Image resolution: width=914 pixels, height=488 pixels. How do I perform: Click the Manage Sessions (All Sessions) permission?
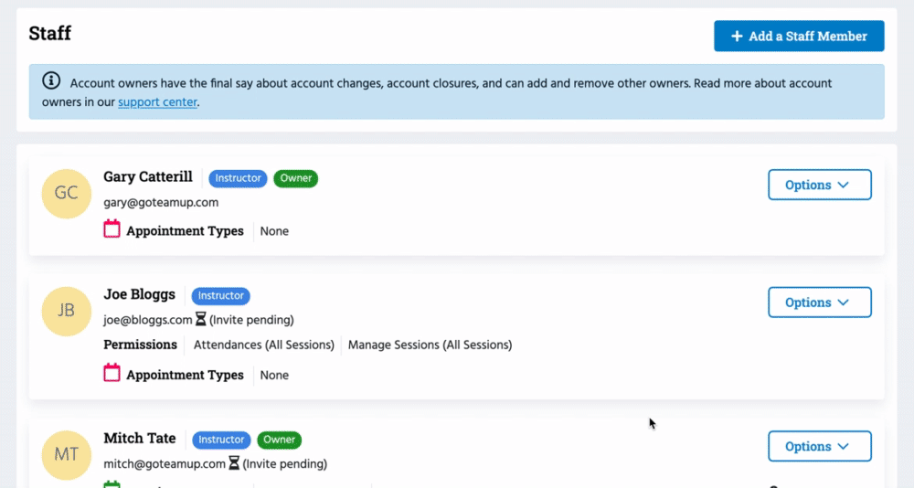click(x=430, y=345)
